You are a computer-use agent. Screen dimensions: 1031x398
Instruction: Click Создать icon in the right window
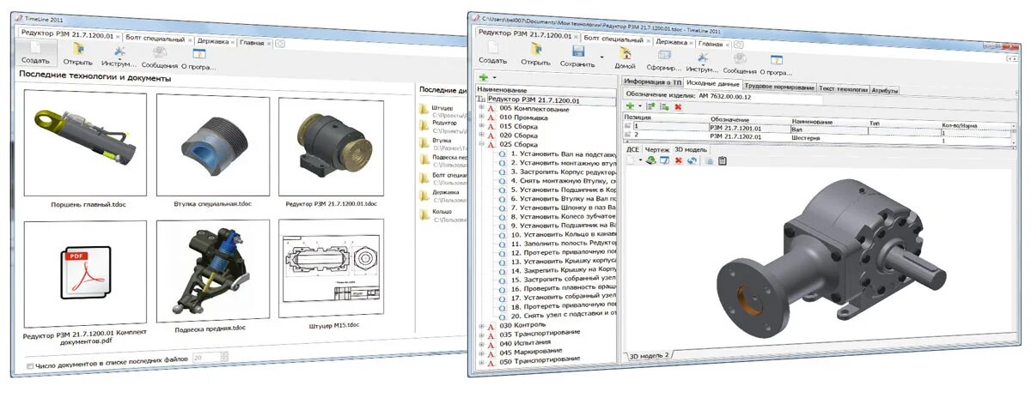pyautogui.click(x=493, y=49)
